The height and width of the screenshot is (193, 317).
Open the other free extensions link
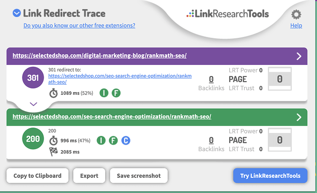point(79,25)
